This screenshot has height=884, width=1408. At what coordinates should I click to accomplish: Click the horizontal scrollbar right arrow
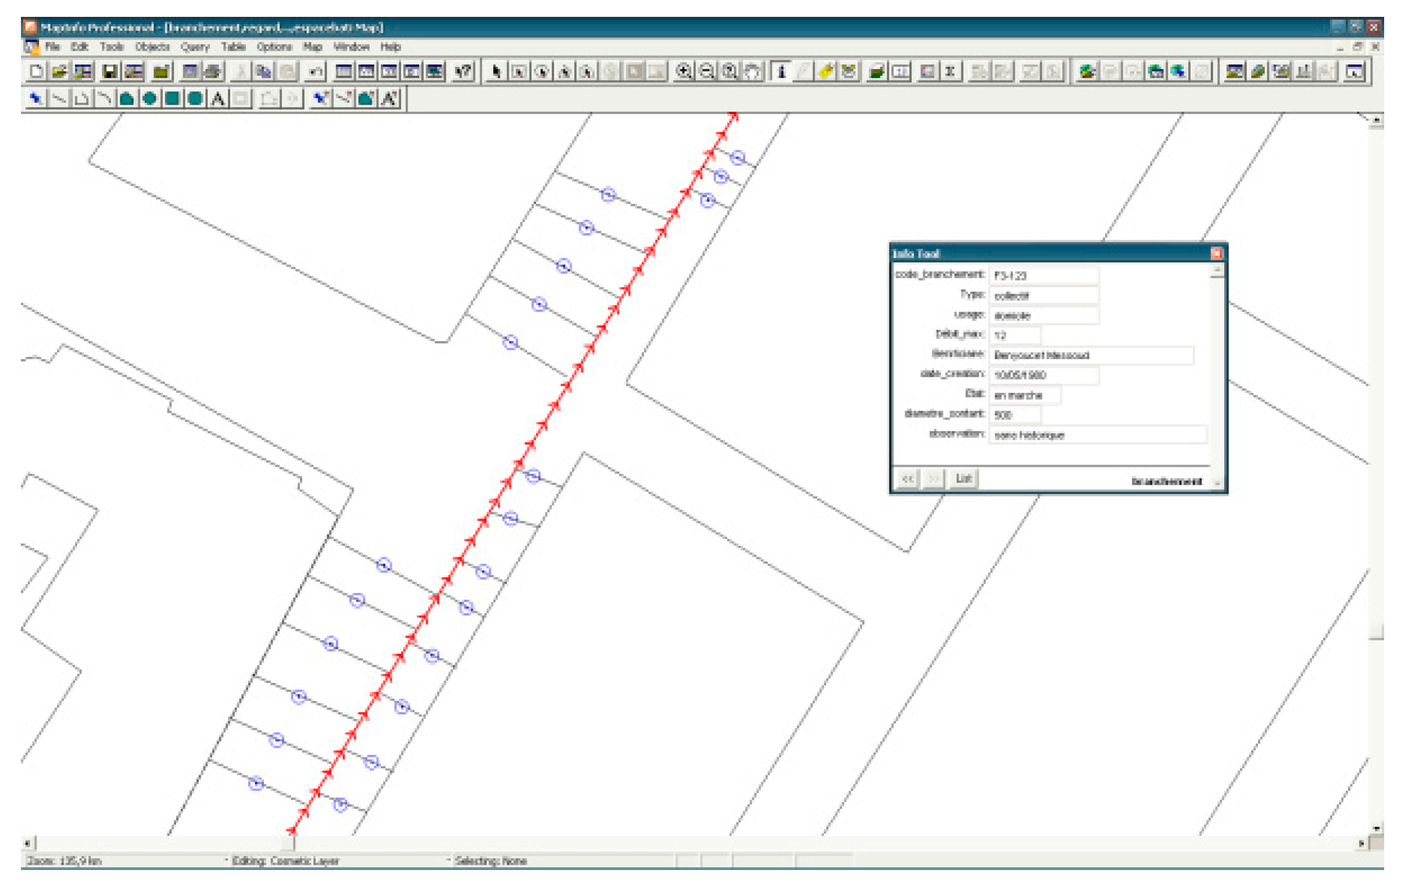tap(1361, 843)
